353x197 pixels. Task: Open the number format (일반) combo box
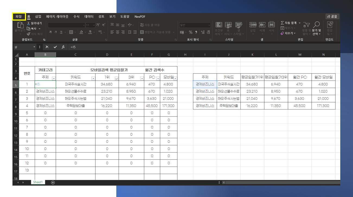pos(195,25)
